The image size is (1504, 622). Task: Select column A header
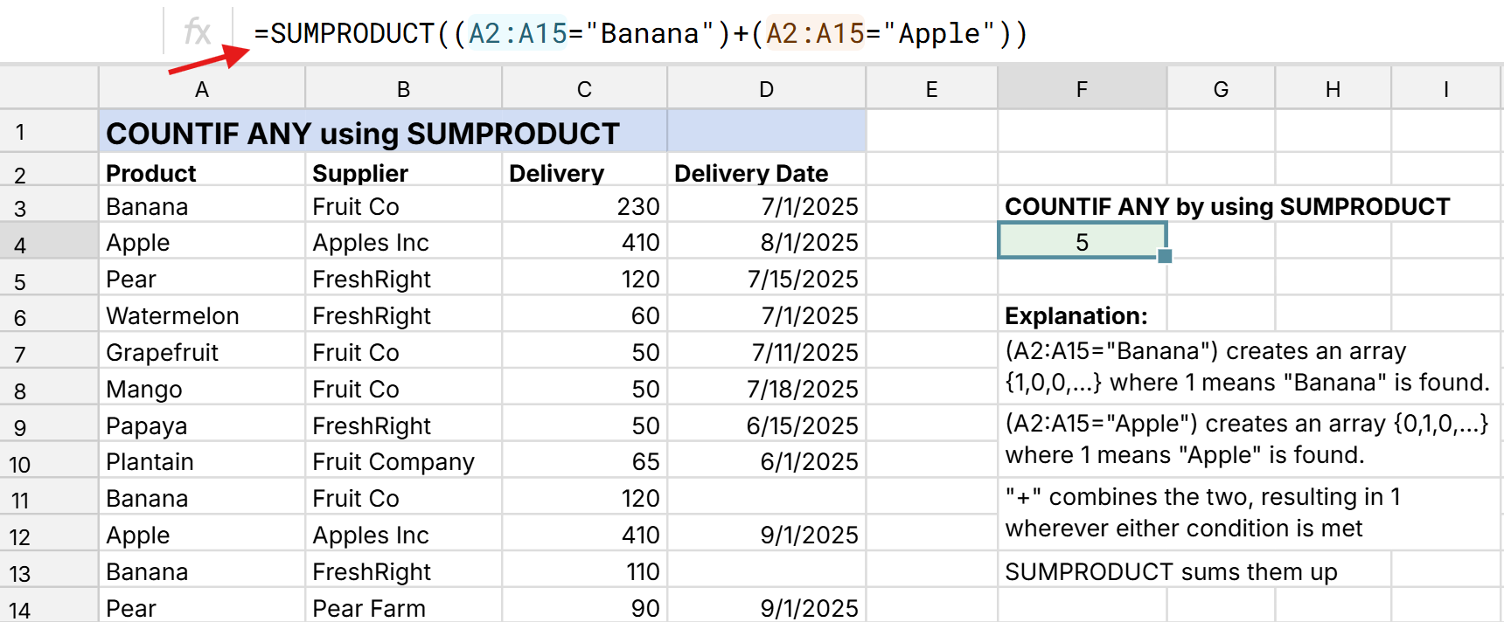[x=202, y=89]
